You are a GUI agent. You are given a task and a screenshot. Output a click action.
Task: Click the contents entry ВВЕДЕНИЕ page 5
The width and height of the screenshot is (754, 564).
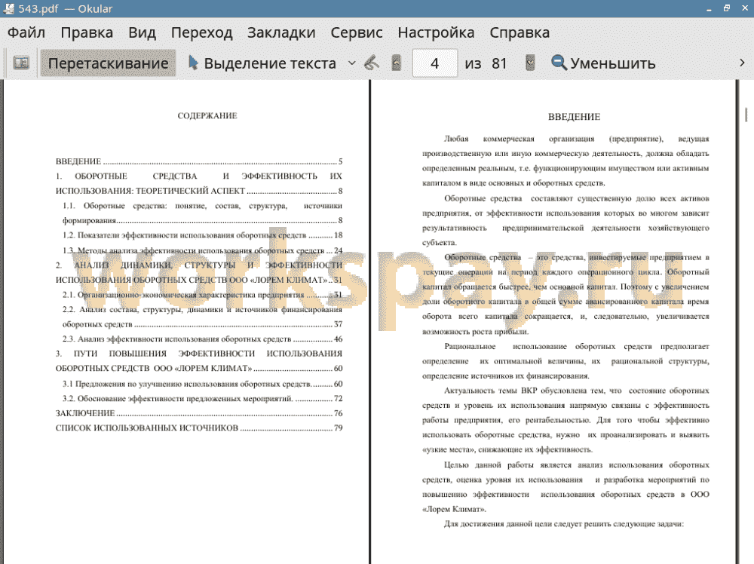(199, 161)
